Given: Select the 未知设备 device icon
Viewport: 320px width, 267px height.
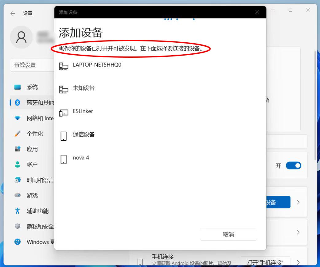Looking at the screenshot, I should [x=64, y=90].
